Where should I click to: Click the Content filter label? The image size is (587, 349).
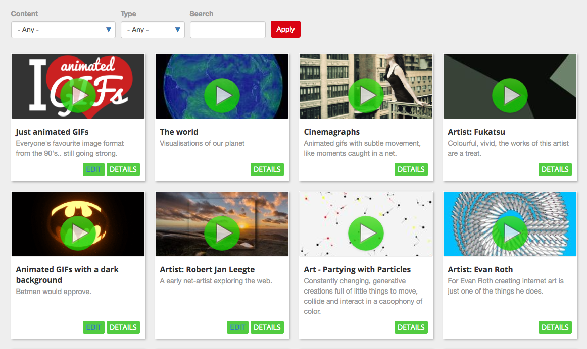point(24,14)
